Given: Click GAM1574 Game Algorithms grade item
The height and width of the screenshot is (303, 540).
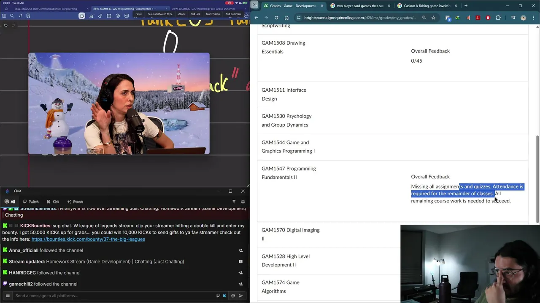Looking at the screenshot, I should 281,287.
